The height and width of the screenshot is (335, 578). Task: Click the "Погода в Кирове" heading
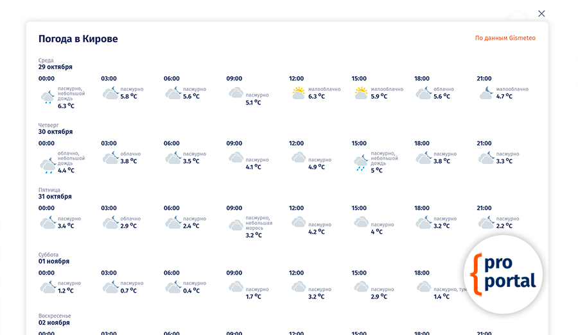[78, 38]
